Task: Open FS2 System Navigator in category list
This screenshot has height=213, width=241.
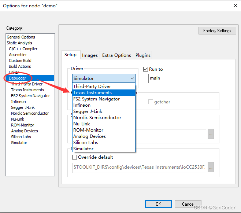Action: click(x=30, y=96)
